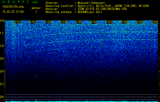Click the 0.9 kHz axis label
The width and height of the screenshot is (160, 102).
coord(2,59)
